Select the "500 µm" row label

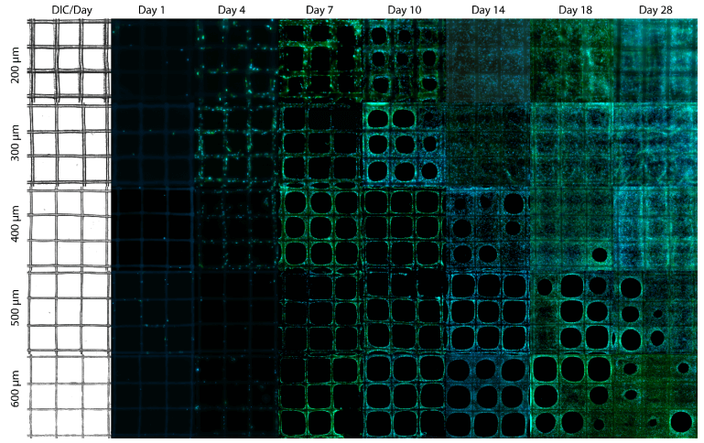pos(16,308)
